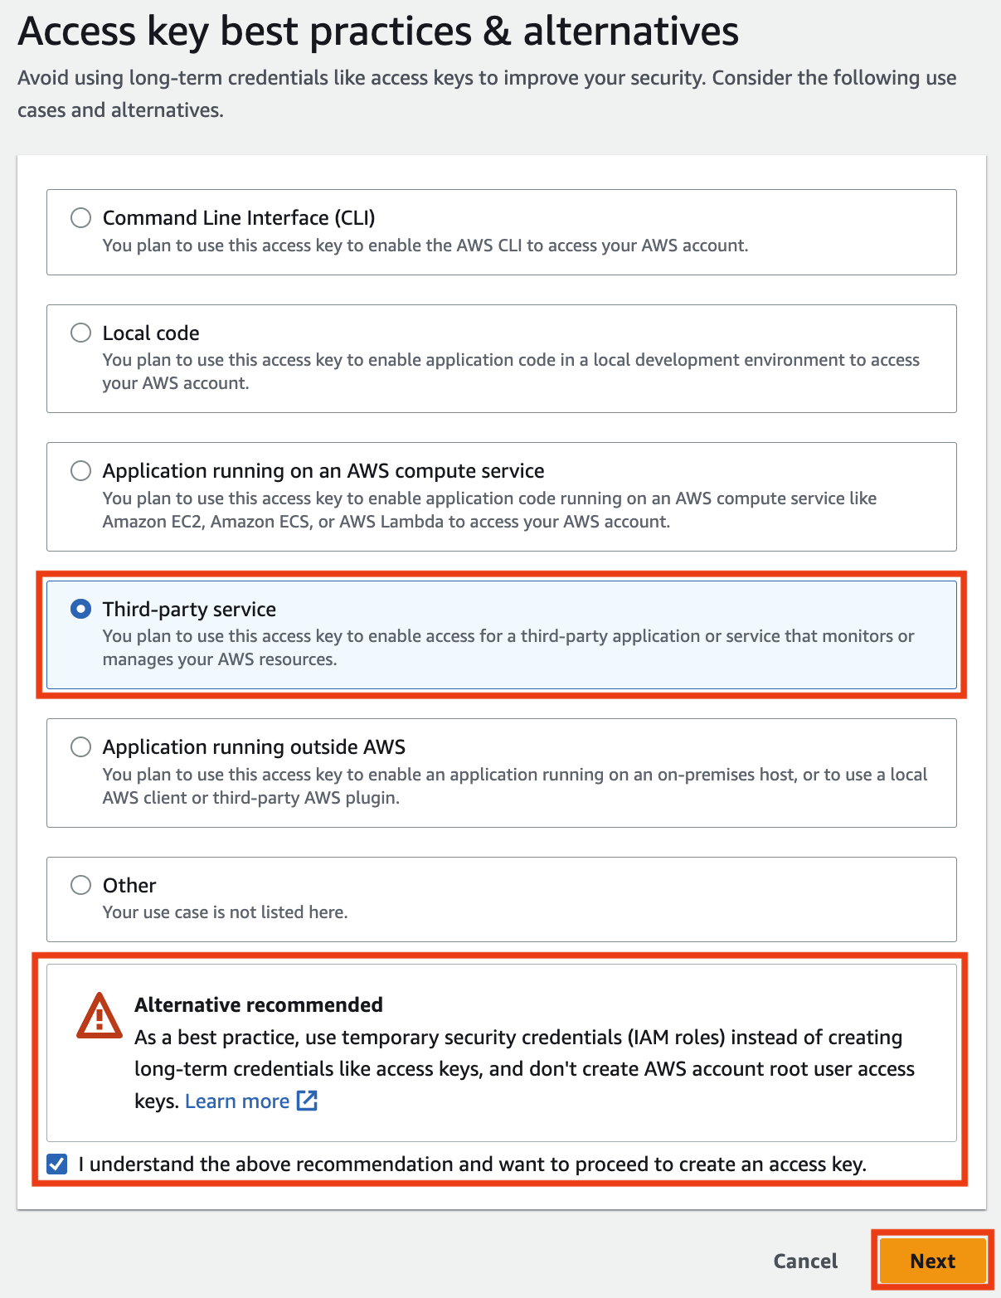Screen dimensions: 1001x1298
Task: Click the Local code description text
Action: point(511,372)
